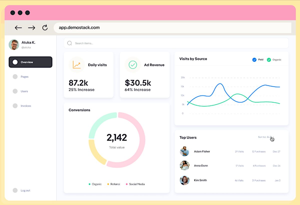Viewport: 300px width, 205px height.
Task: Open the Pages menu item
Action: pyautogui.click(x=24, y=77)
